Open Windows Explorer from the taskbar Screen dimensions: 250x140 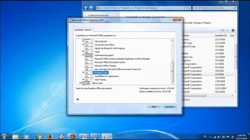tap(15, 136)
